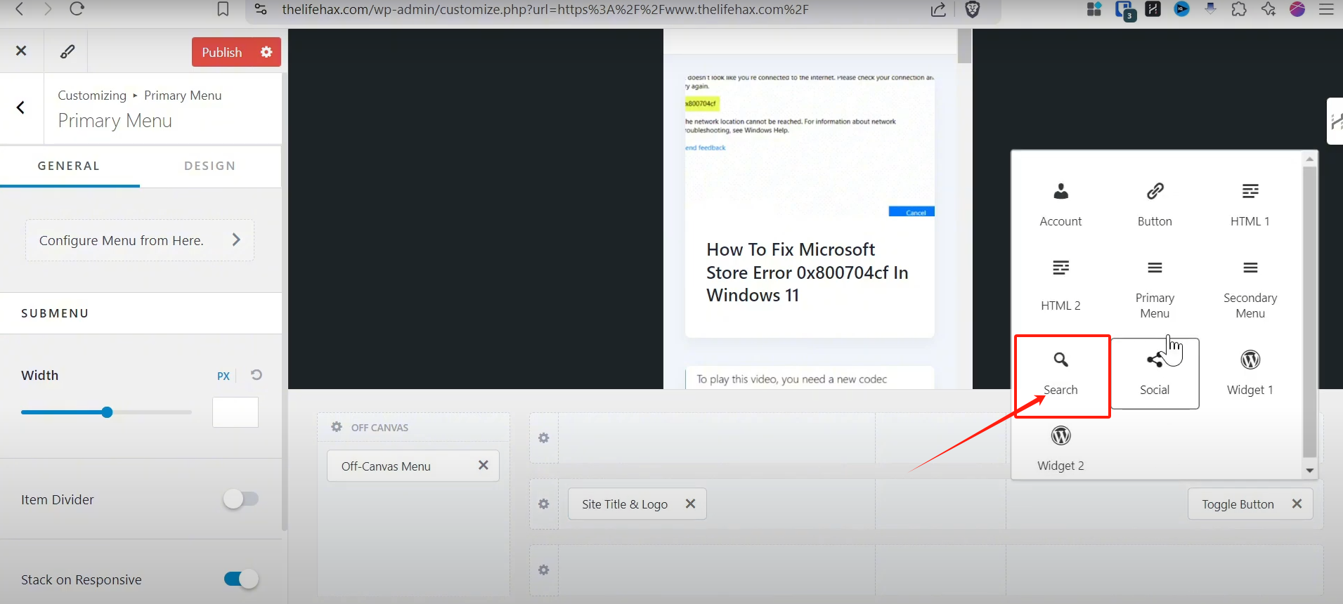Viewport: 1343px width, 604px height.
Task: Switch to the GENERAL tab
Action: pyautogui.click(x=69, y=166)
